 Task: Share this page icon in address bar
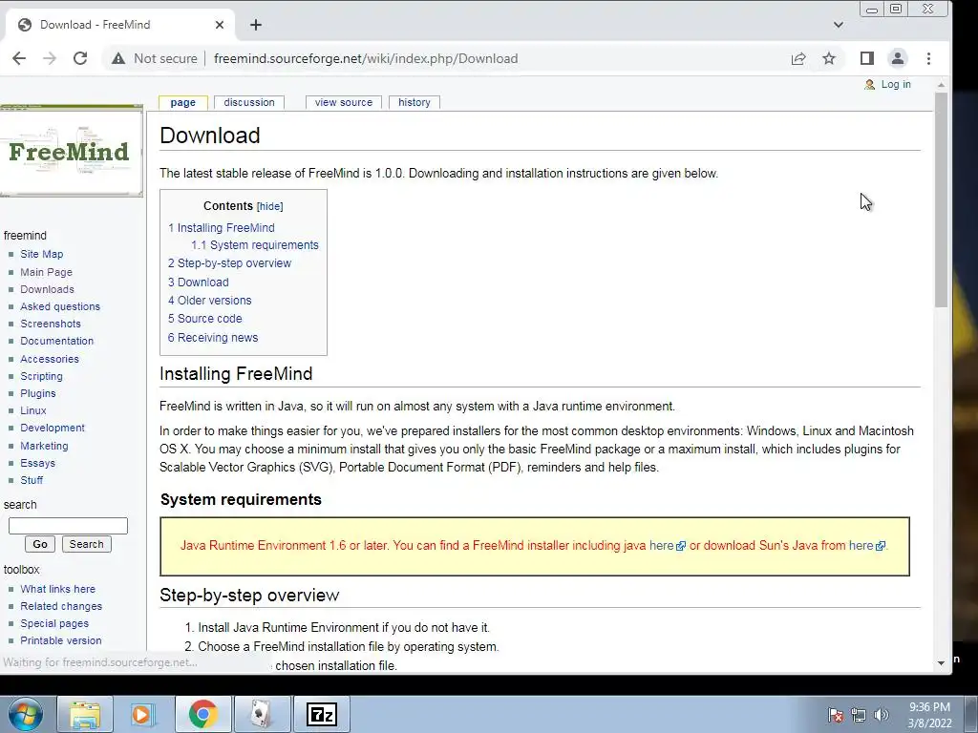(x=798, y=58)
